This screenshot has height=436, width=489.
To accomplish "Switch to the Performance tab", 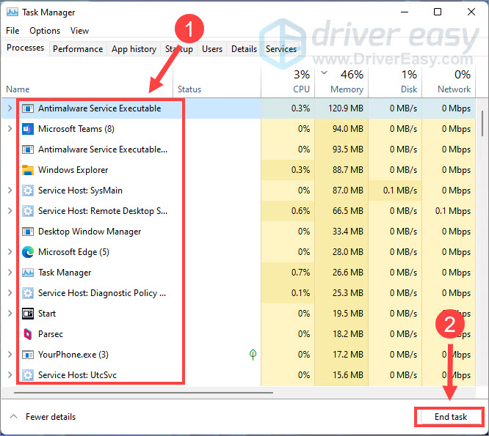I will (78, 49).
